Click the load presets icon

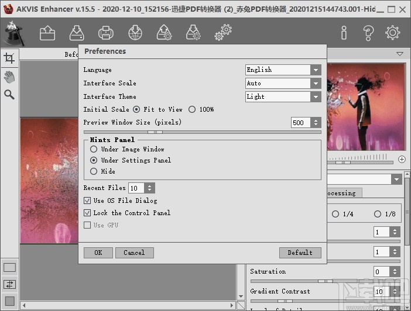[165, 33]
